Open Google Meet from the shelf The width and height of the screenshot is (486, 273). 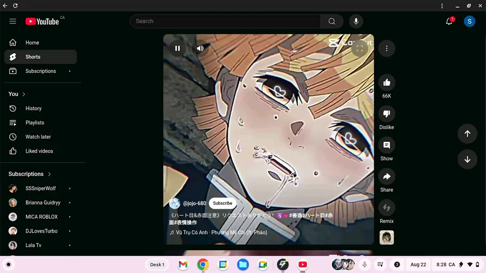coord(263,265)
